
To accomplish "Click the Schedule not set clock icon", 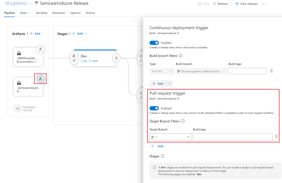I will click(18, 109).
